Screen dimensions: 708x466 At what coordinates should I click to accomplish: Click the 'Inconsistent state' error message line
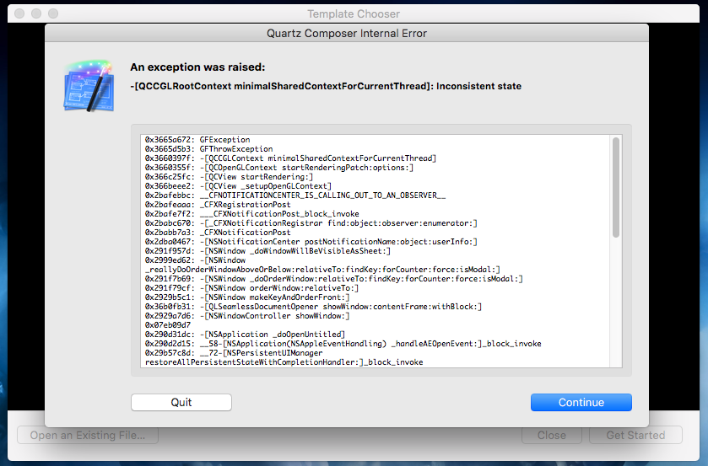click(x=326, y=86)
